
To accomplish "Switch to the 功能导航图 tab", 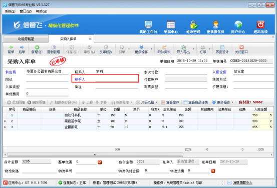I will (x=26, y=39).
